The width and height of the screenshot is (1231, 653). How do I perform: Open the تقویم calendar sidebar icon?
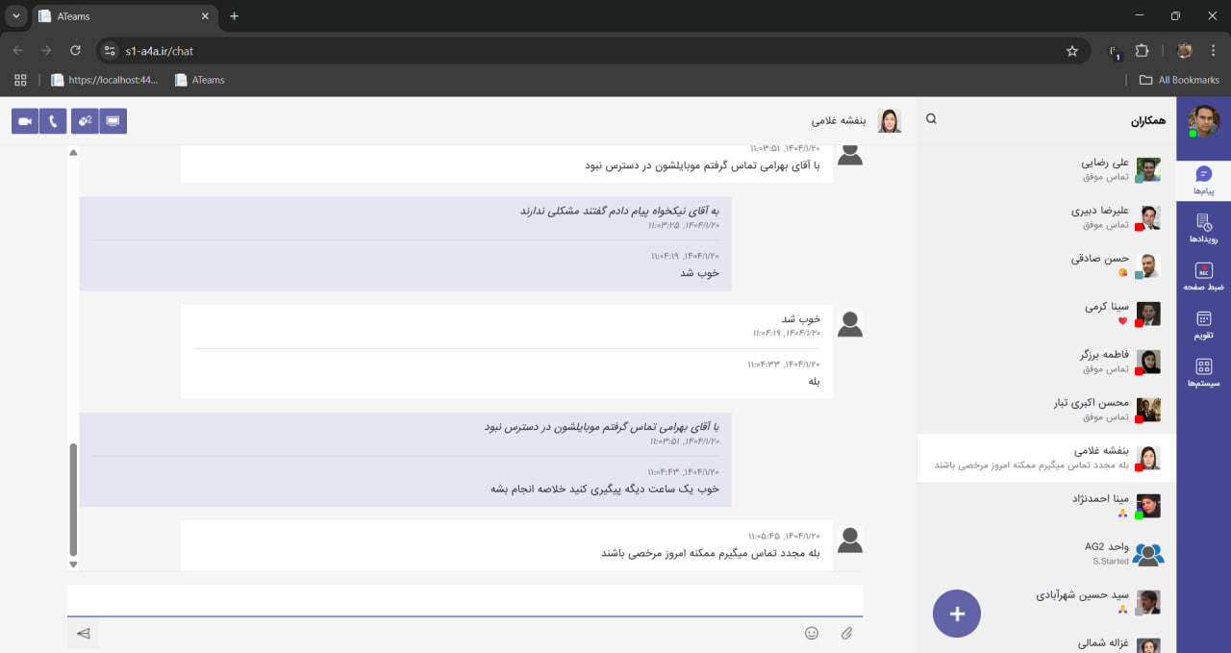(1203, 324)
